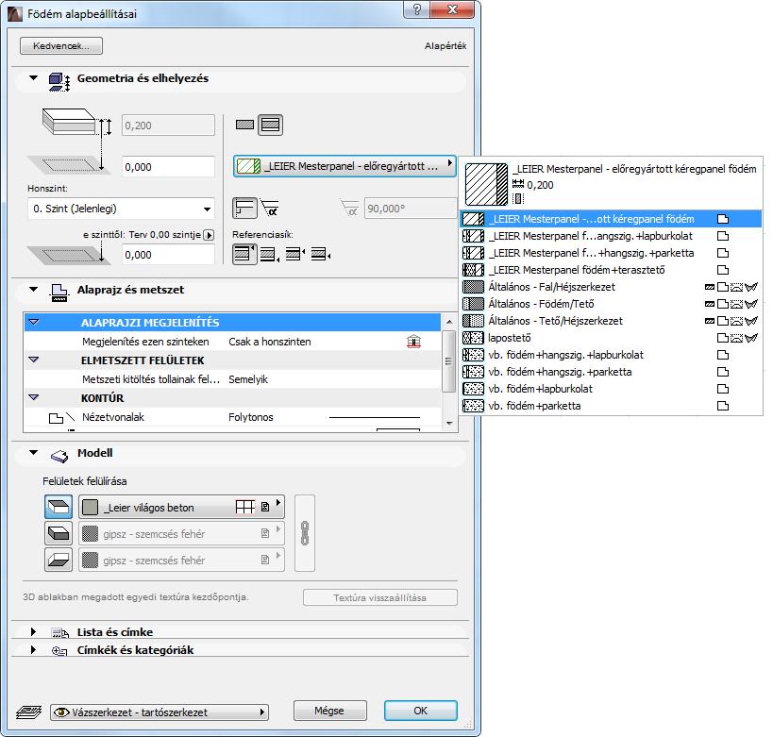Viewport: 773px width, 737px height.
Task: Confirm with the OK button
Action: [421, 711]
